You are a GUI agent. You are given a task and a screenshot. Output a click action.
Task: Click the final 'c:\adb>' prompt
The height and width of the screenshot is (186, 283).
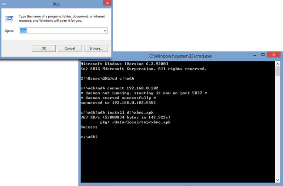89,137
